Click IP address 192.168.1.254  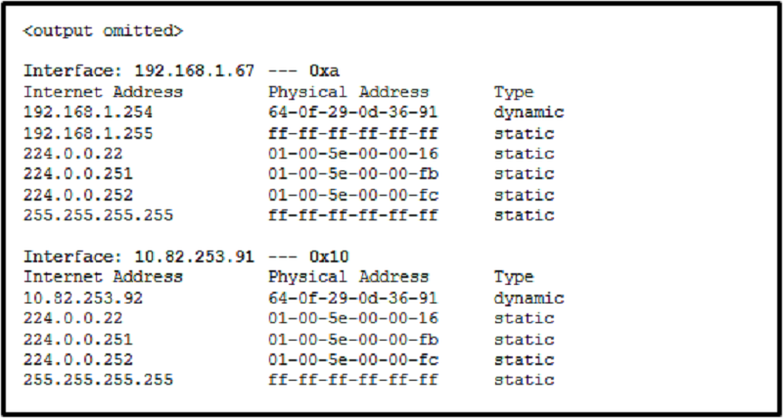click(x=88, y=112)
